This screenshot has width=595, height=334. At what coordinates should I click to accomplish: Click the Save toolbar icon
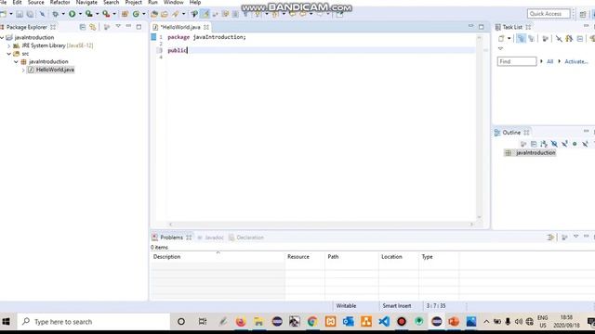[20, 14]
